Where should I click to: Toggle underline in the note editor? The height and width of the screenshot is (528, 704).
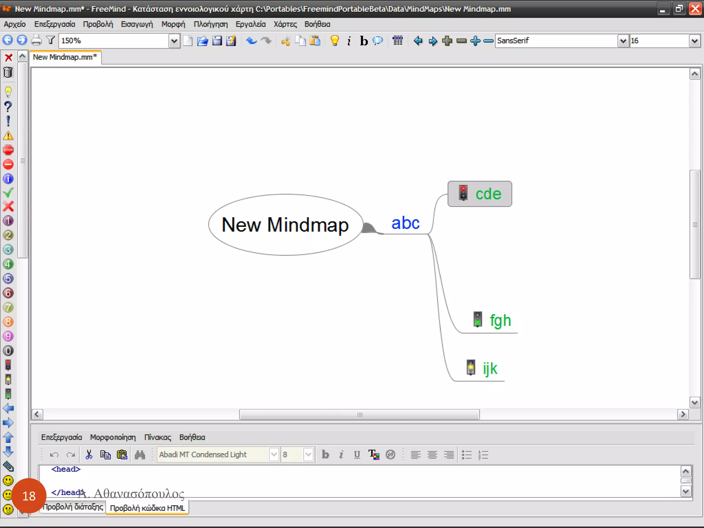(357, 455)
